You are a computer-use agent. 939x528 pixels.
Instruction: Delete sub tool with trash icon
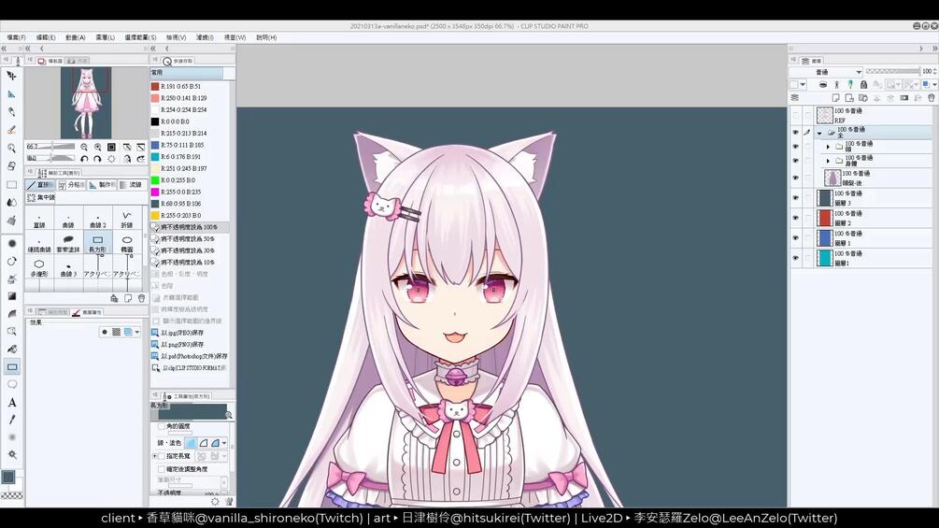[x=141, y=298]
